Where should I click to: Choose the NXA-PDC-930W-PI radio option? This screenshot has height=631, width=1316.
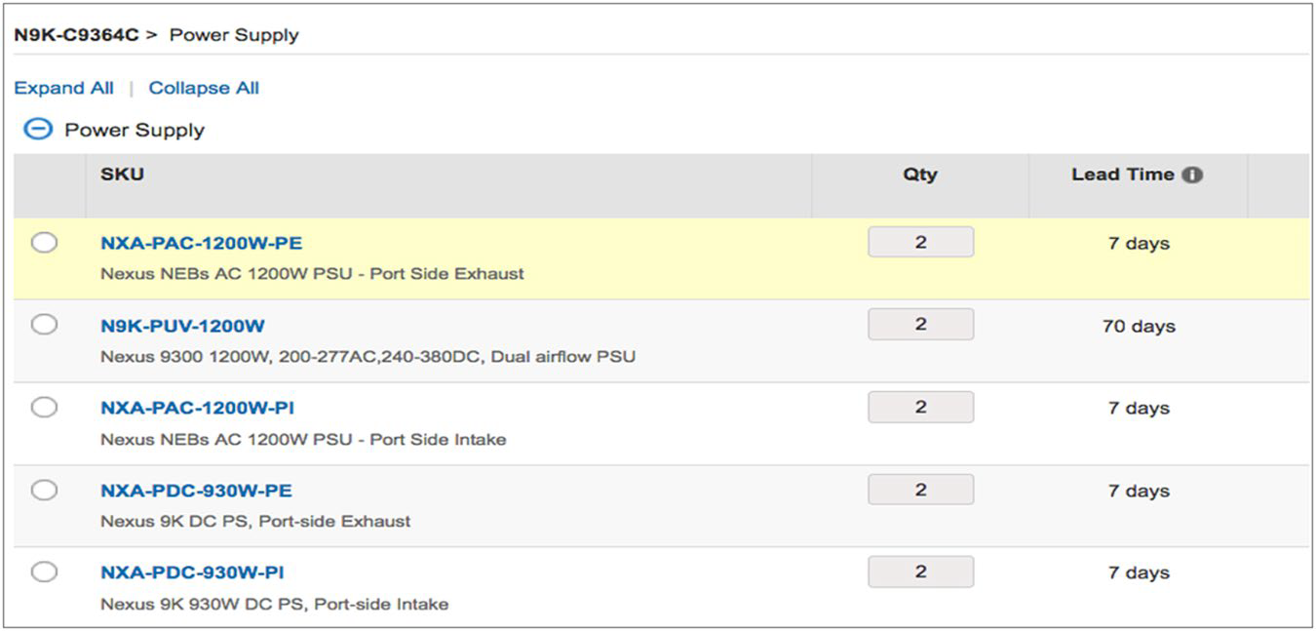coord(44,572)
